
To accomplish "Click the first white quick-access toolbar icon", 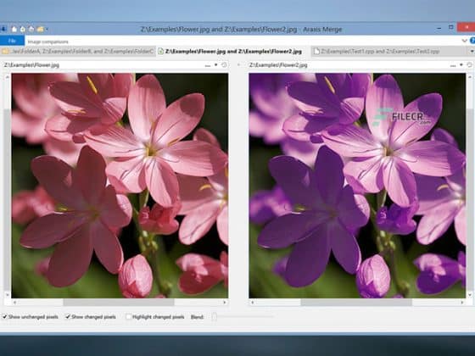I will (x=14, y=30).
